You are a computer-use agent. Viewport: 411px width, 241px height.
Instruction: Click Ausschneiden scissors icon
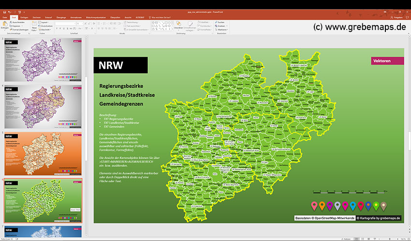pyautogui.click(x=11, y=22)
